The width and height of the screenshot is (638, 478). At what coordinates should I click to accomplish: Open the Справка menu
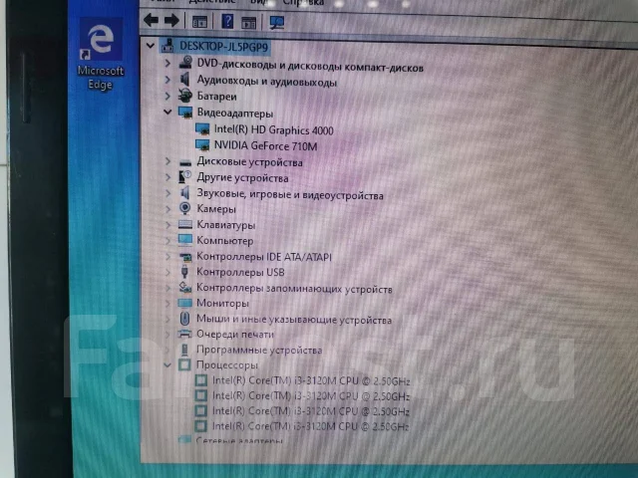[x=303, y=2]
